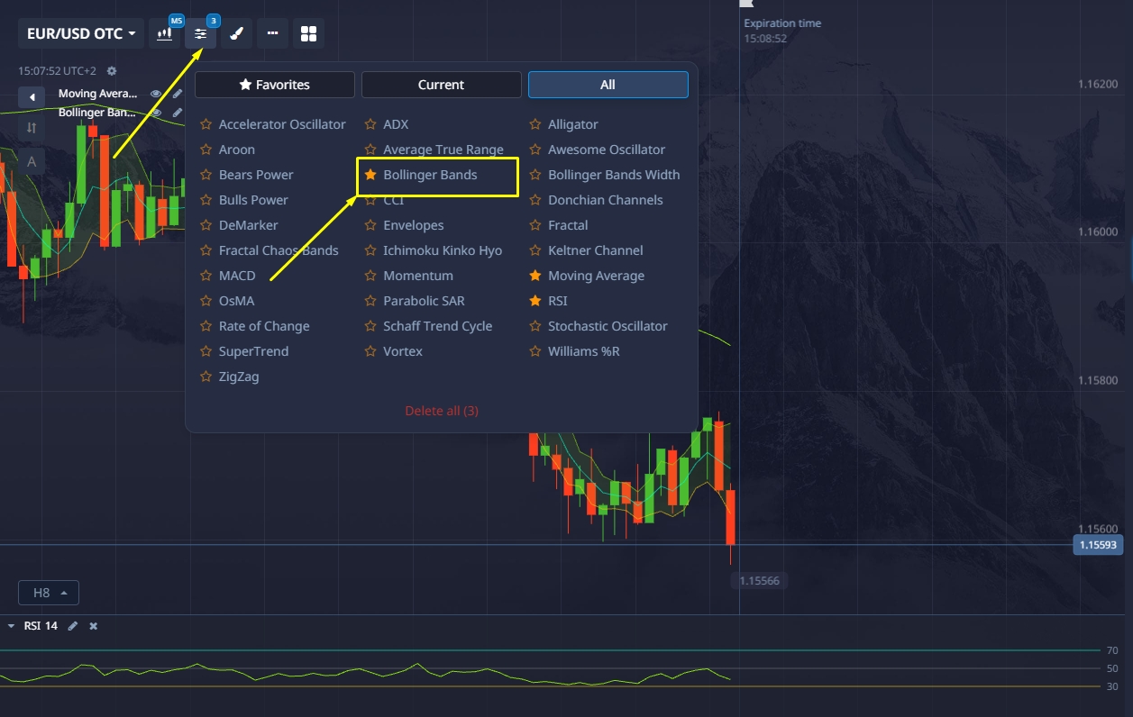Click the multi-chart grid layout icon
This screenshot has width=1133, height=717.
click(x=308, y=34)
